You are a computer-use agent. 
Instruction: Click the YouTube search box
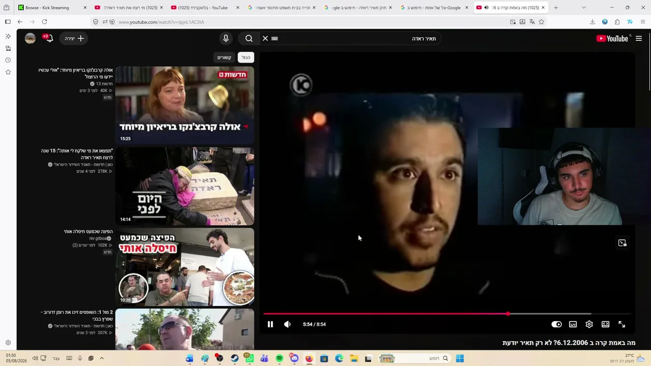[356, 39]
